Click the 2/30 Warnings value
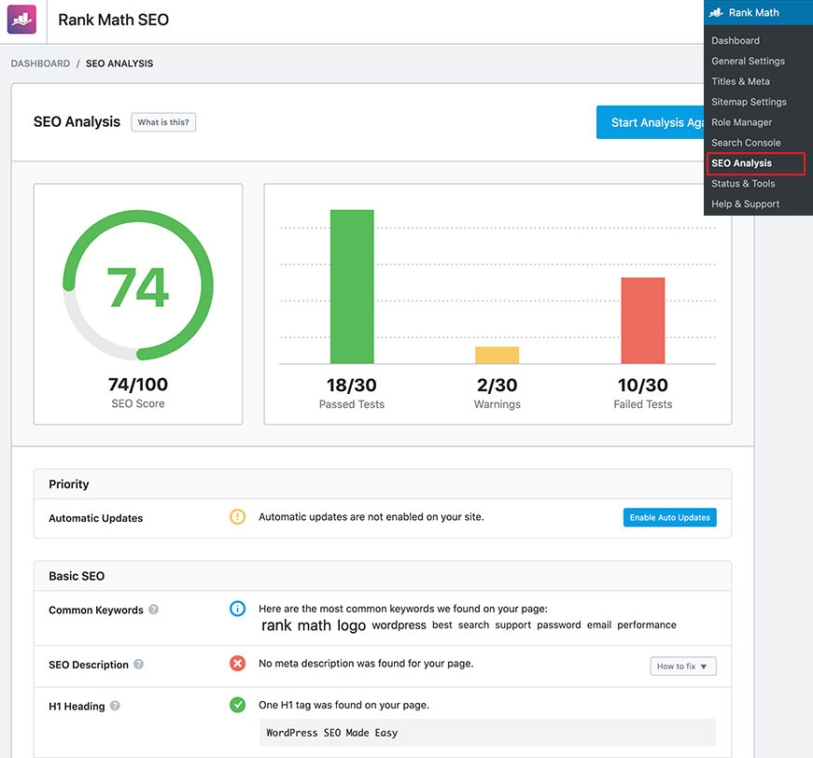The height and width of the screenshot is (758, 813). 497,386
